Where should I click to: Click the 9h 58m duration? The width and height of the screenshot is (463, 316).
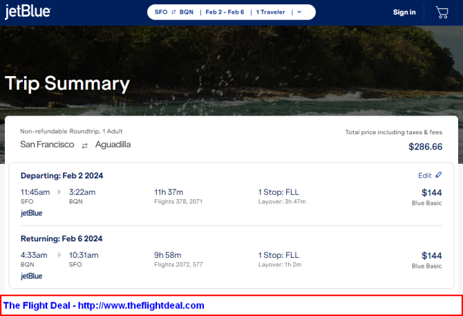coord(168,255)
